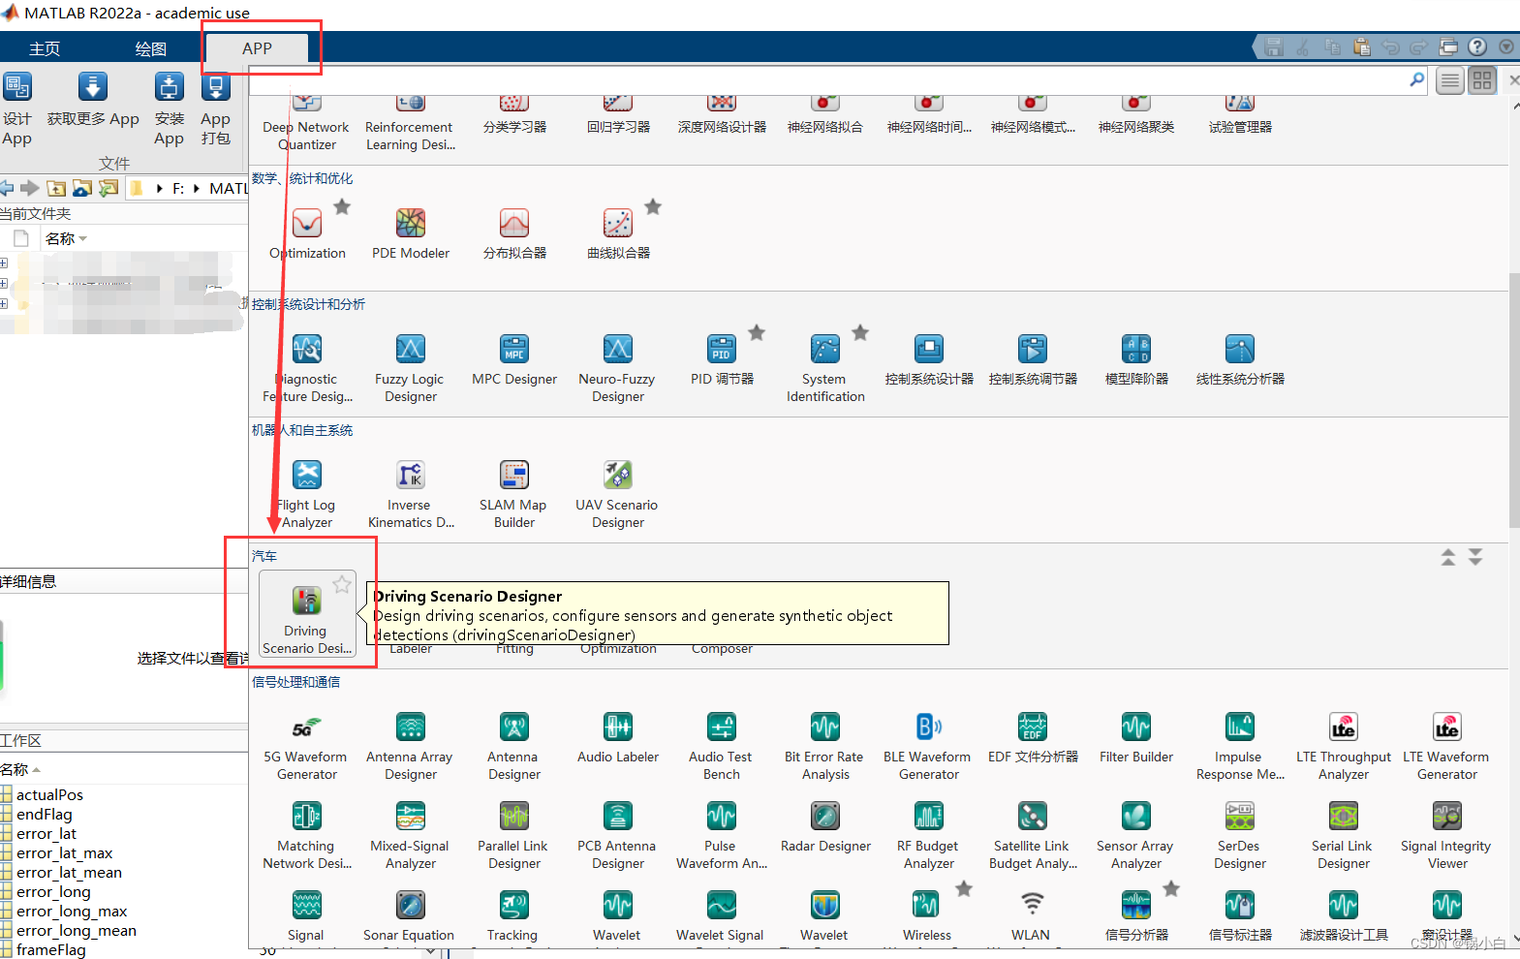Image resolution: width=1520 pixels, height=959 pixels.
Task: Open PDE Modeler app
Action: tap(411, 233)
